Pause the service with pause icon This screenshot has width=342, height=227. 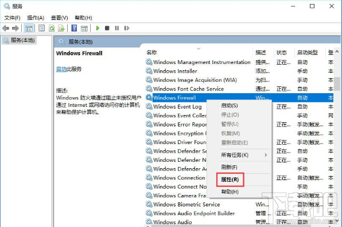pyautogui.click(x=117, y=28)
